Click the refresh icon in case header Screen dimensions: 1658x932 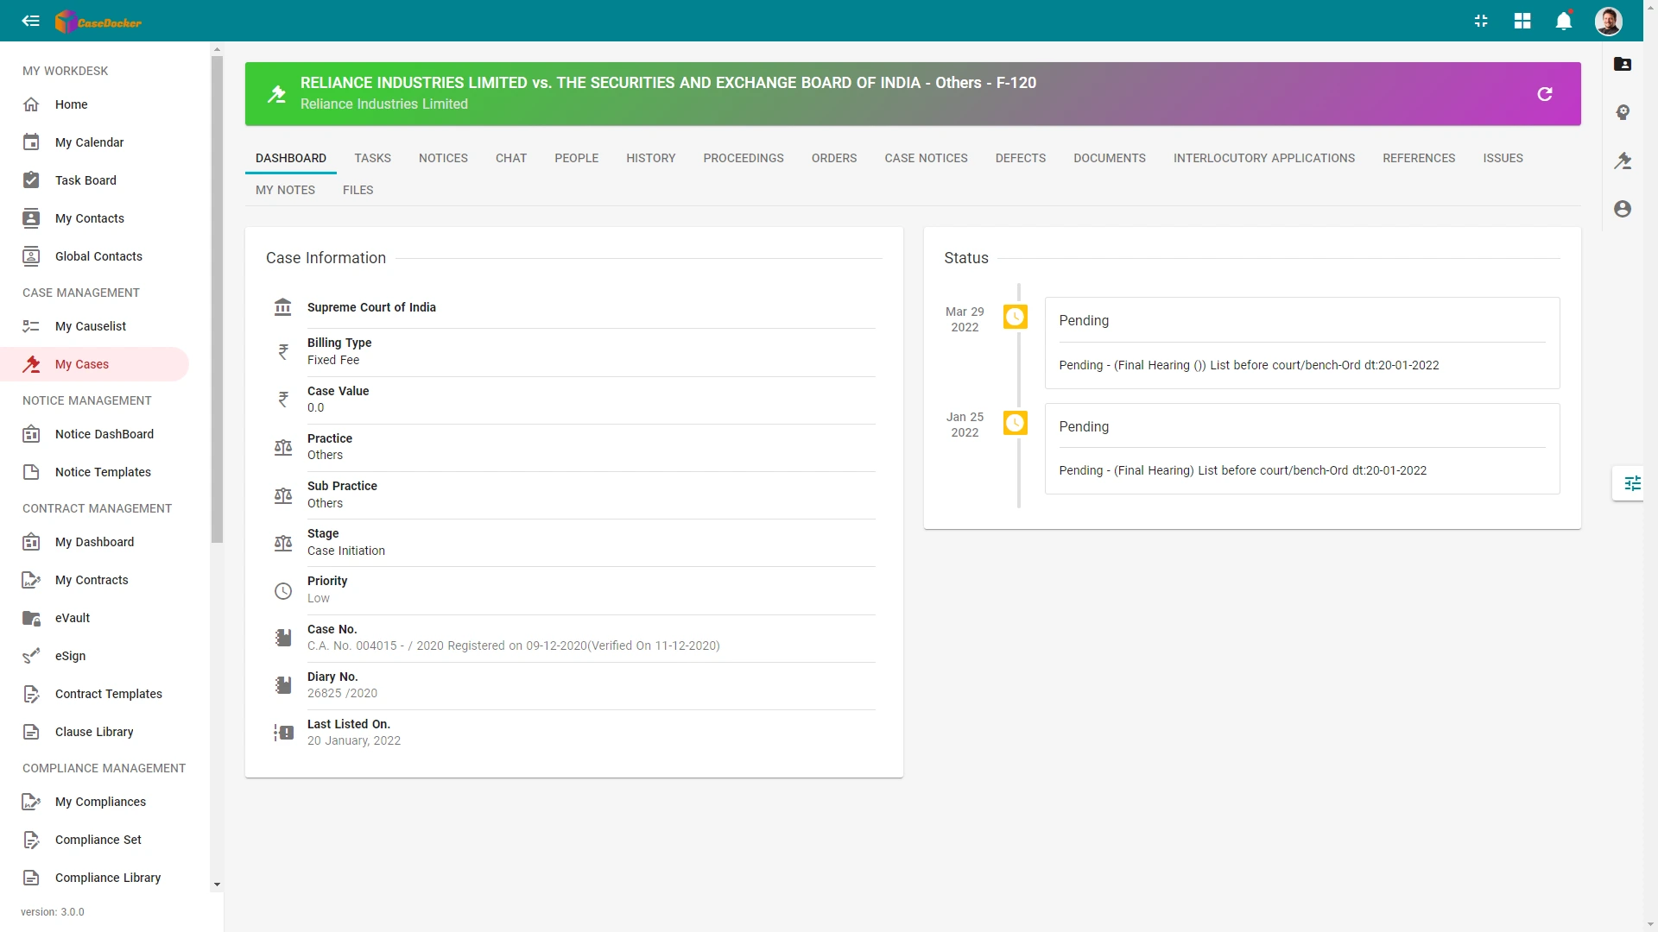click(1545, 94)
